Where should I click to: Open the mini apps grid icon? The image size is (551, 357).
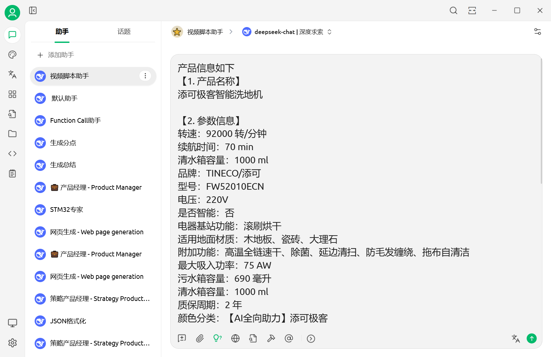(x=12, y=94)
